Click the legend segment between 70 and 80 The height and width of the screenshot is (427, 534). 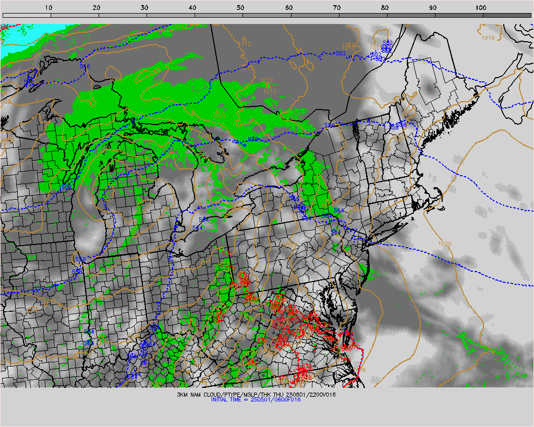pos(363,15)
